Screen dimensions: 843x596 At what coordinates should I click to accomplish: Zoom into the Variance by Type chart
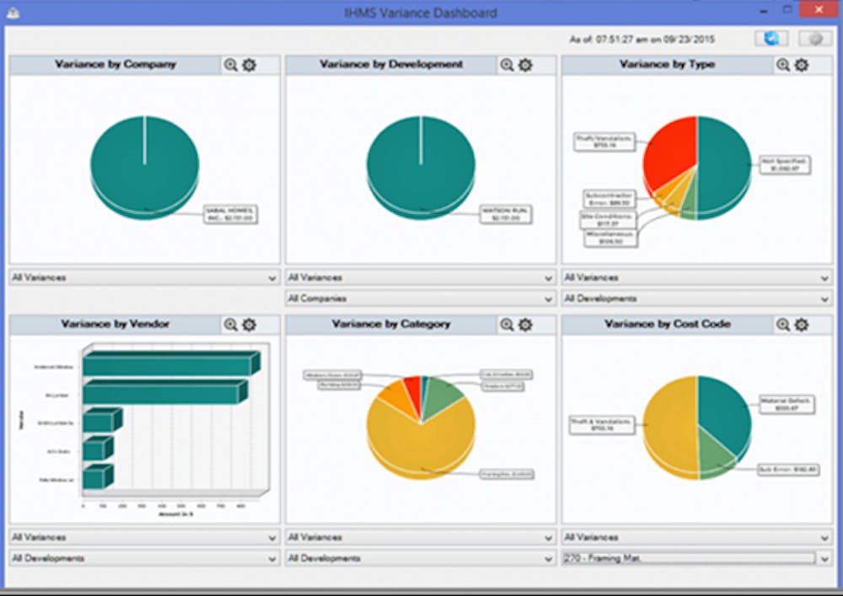click(783, 65)
